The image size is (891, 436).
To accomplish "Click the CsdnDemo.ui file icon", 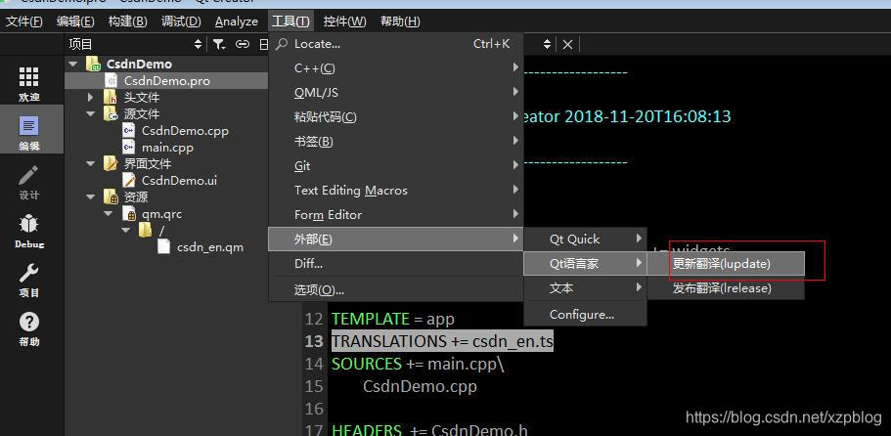I will pos(129,181).
